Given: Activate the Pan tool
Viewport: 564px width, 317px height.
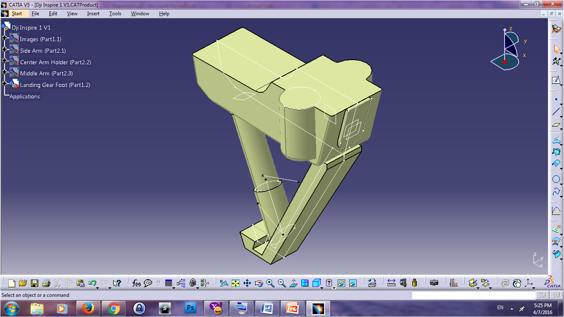Looking at the screenshot, I should [x=247, y=283].
